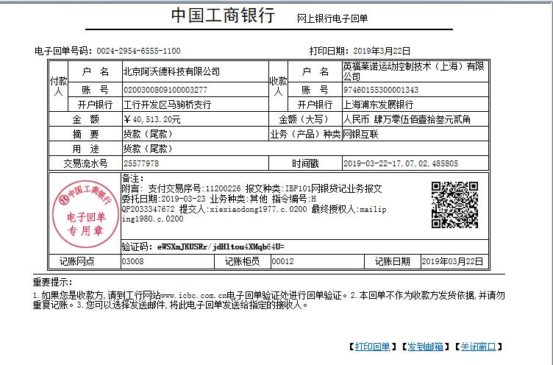Click the 中国工商银行 title heading

click(x=222, y=16)
